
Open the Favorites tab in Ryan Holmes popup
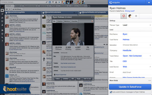coord(74,21)
